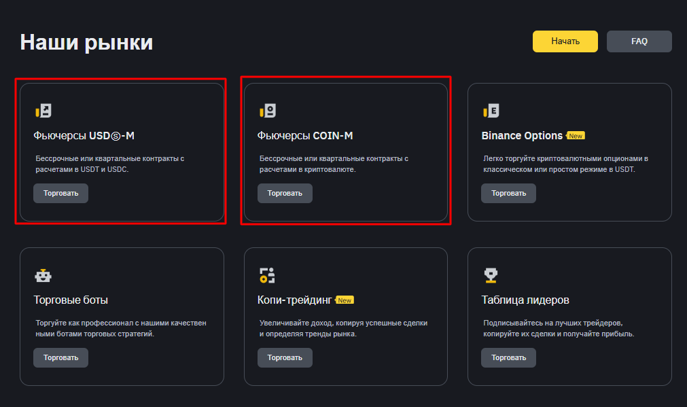Select the Фьючерсы COIN-M title
Image resolution: width=687 pixels, height=407 pixels.
pos(305,136)
